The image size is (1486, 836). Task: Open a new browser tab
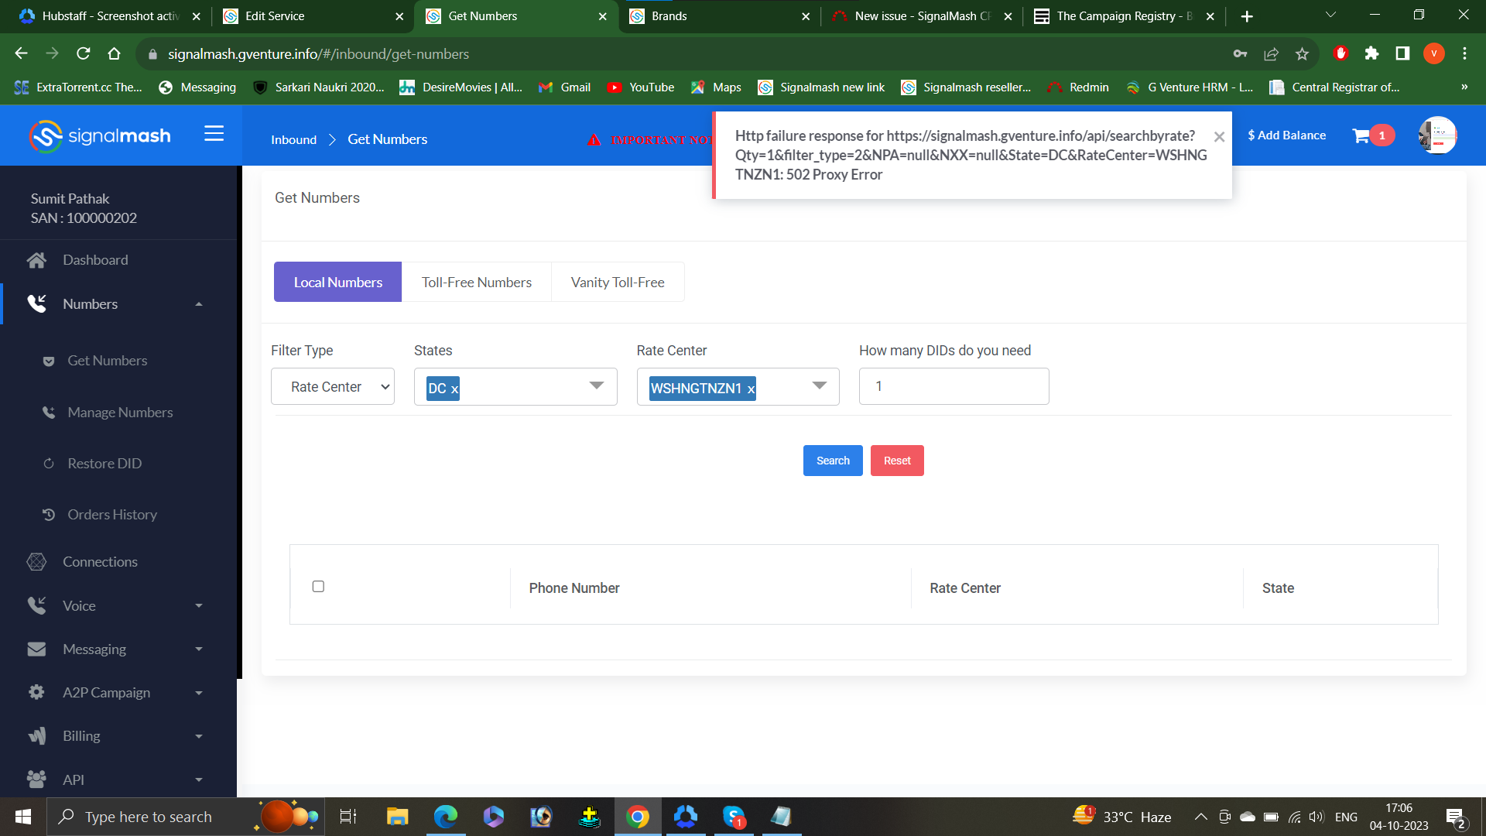[x=1246, y=16]
